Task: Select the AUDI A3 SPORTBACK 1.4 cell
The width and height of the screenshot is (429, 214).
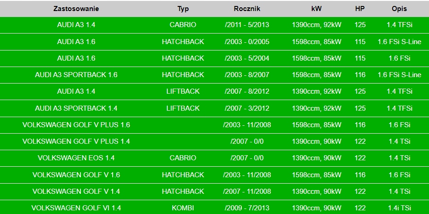Action: [76, 108]
